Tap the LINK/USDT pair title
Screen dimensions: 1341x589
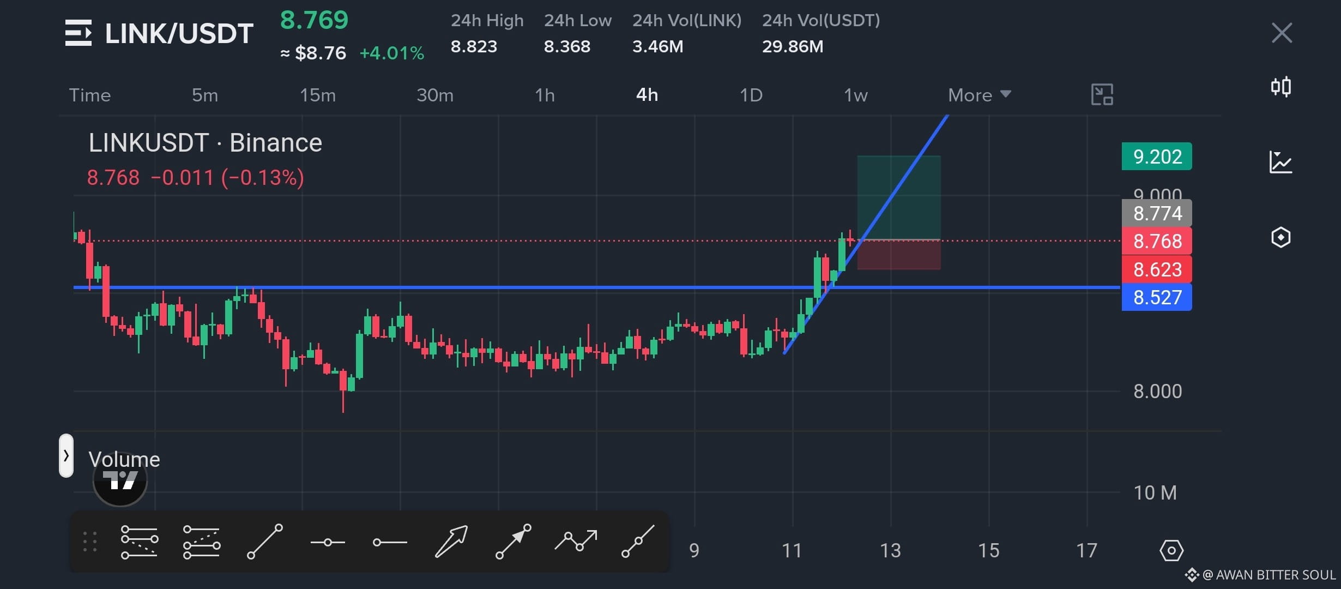click(x=179, y=33)
